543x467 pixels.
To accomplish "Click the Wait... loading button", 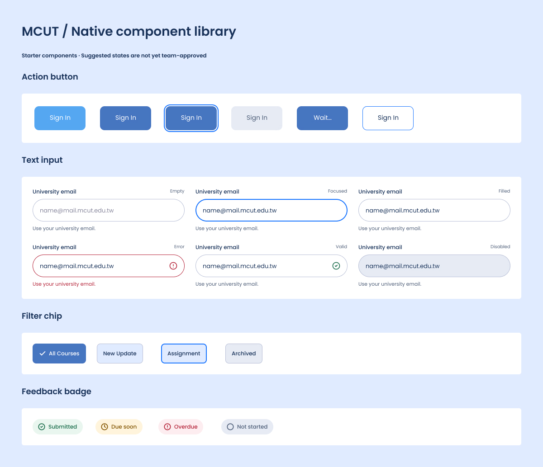I will click(x=322, y=118).
